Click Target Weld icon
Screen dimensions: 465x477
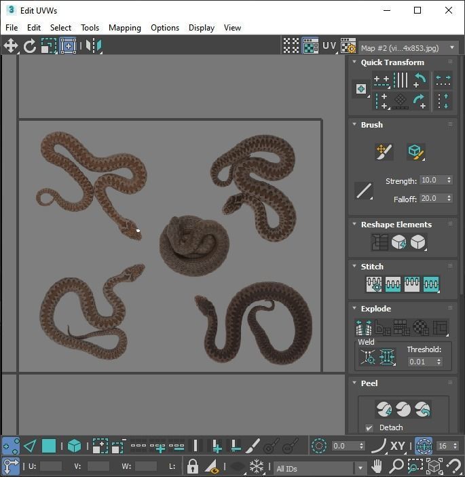click(x=368, y=357)
